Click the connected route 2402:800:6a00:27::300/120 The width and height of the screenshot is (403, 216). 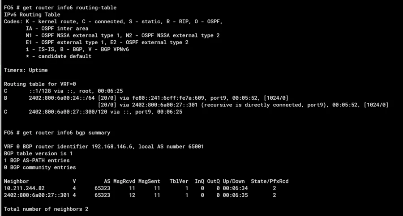coord(68,112)
